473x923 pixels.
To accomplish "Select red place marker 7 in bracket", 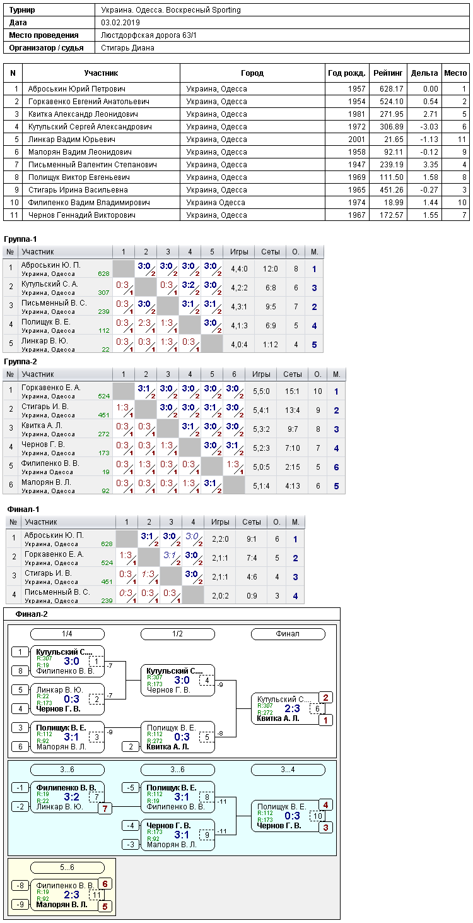I will 105,808.
